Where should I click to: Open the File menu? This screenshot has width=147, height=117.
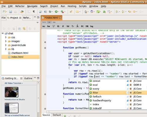click(x=4, y=6)
